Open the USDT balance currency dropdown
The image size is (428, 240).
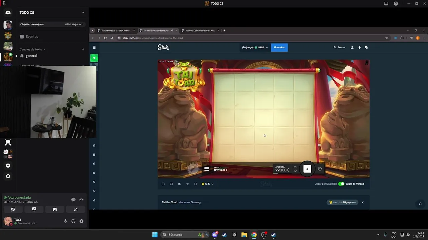pos(255,47)
